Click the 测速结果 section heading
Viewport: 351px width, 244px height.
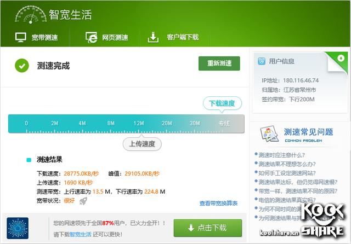(49, 160)
